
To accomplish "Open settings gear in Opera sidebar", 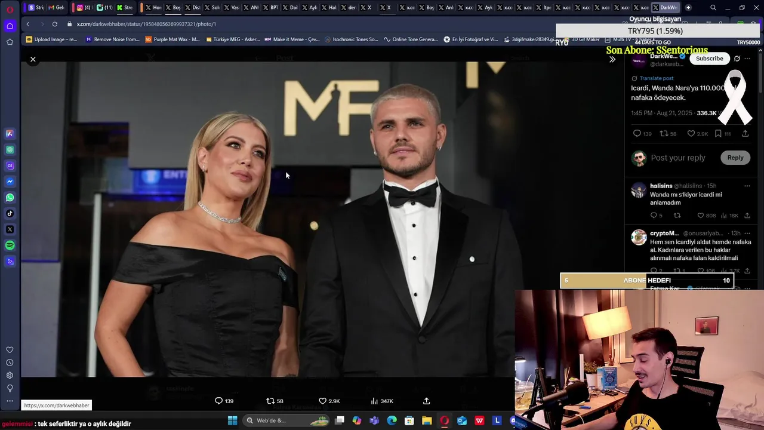I will click(x=10, y=375).
